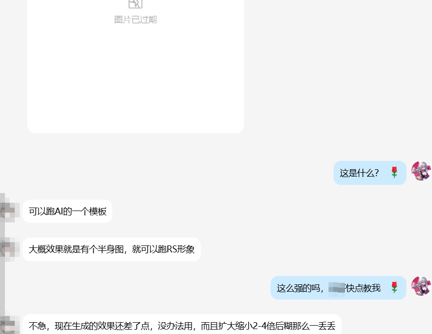The image size is (432, 334).
Task: Open the expired image placeholder card
Action: [135, 66]
